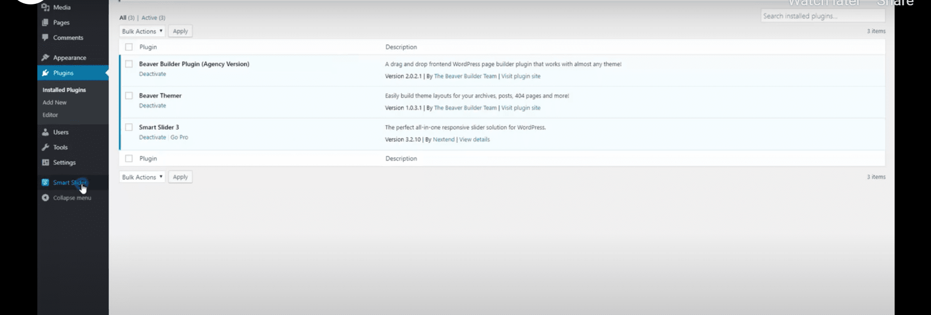The image size is (931, 315).
Task: Check the Beaver Builder Plugin checkbox
Action: coord(129,64)
